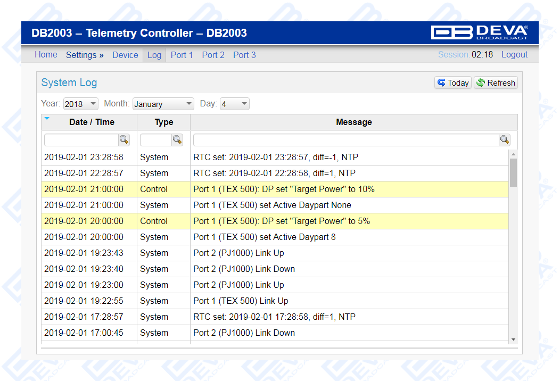Sort by the Type column header
560x381 pixels.
(164, 122)
